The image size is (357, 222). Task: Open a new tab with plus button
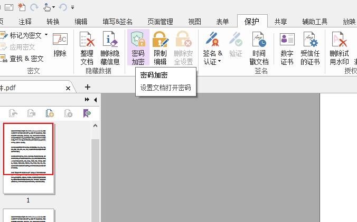tap(88, 87)
